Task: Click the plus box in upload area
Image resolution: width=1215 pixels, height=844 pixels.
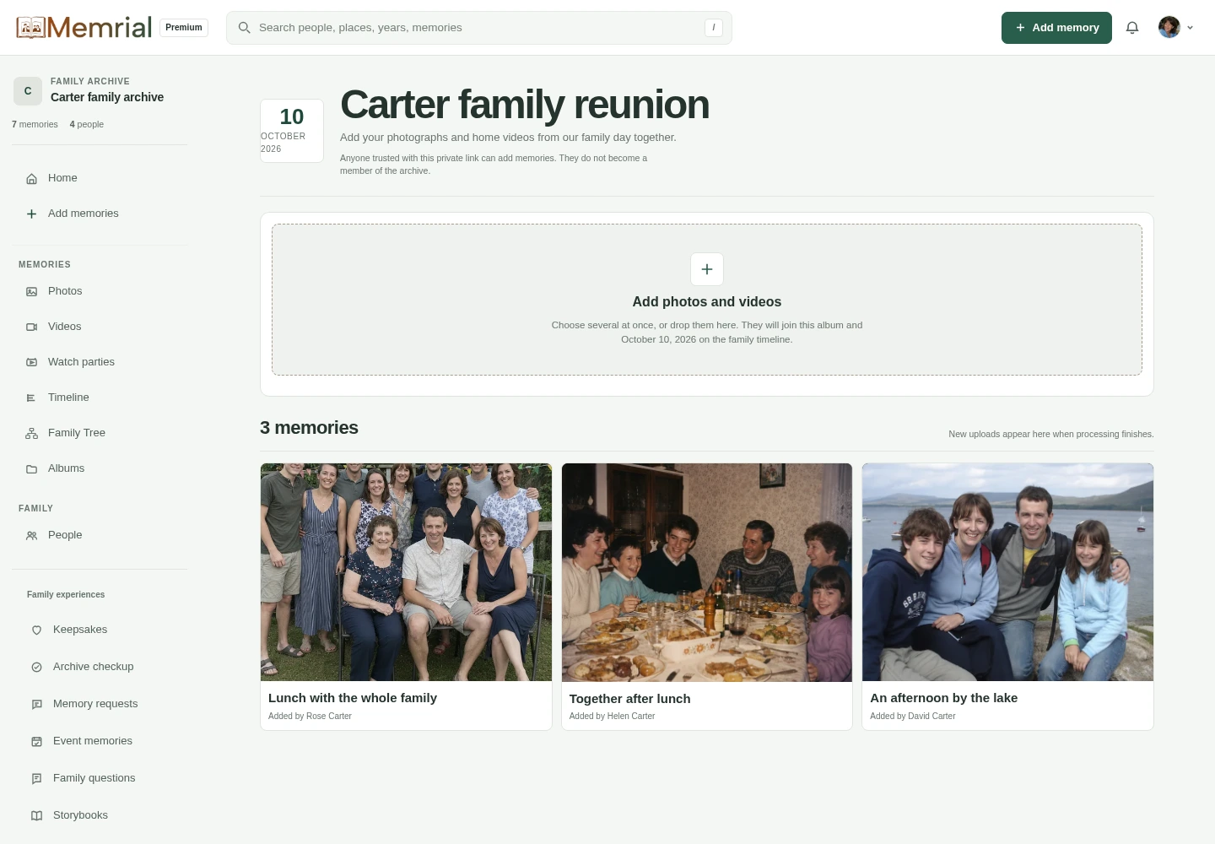Action: tap(707, 269)
